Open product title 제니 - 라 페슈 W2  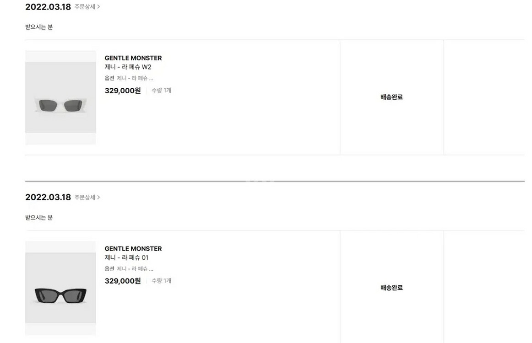click(128, 67)
